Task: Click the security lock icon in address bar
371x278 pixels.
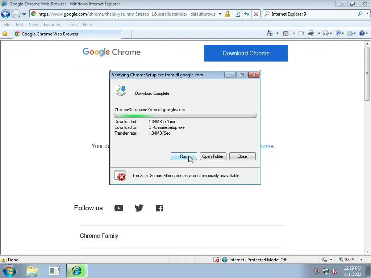Action: coord(228,14)
